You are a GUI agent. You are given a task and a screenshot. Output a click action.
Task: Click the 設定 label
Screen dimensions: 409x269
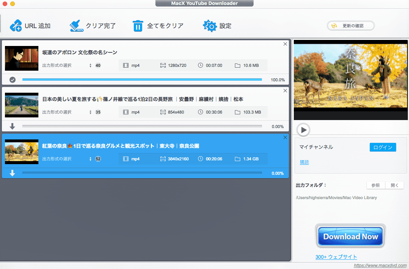pyautogui.click(x=225, y=26)
